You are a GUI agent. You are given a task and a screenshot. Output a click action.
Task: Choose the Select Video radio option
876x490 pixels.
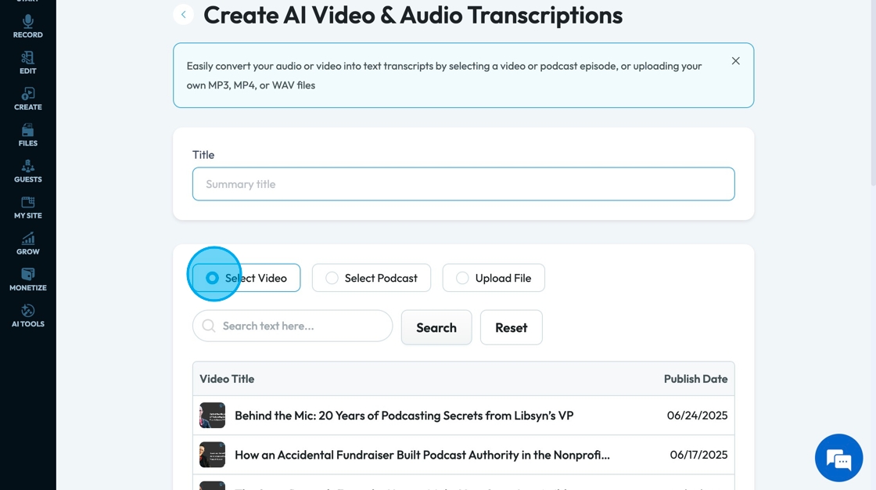[246, 278]
